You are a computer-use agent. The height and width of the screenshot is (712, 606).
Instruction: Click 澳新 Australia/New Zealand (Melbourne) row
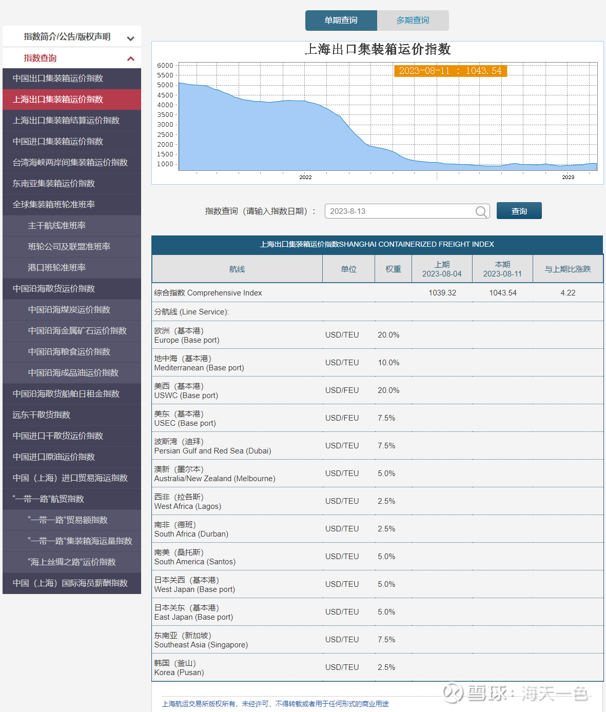point(377,473)
